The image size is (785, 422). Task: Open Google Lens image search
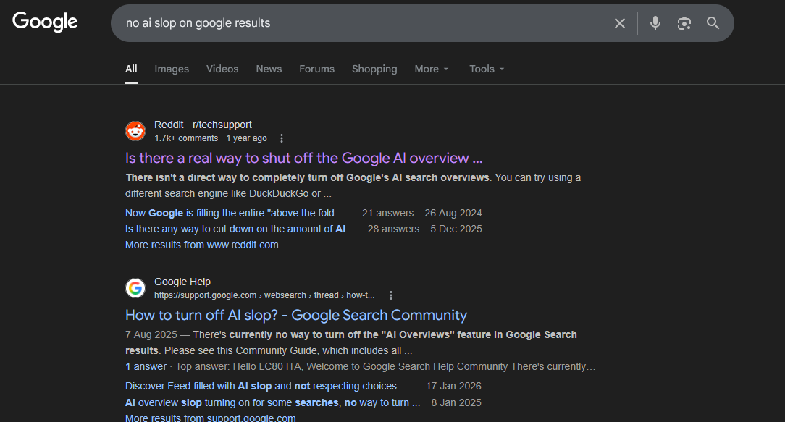tap(684, 23)
